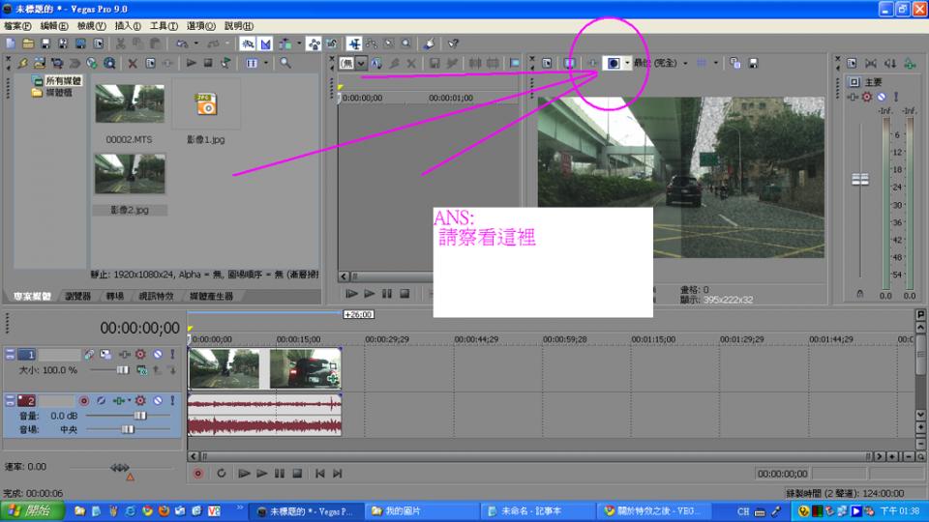Image resolution: width=929 pixels, height=522 pixels.
Task: Toggle Loop Playback in the transport bar
Action: (x=221, y=473)
